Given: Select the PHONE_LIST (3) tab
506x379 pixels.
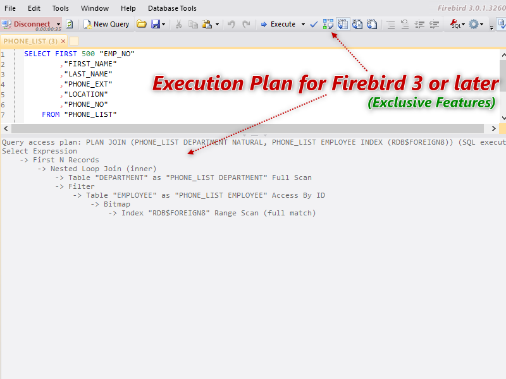Looking at the screenshot, I should [x=30, y=41].
